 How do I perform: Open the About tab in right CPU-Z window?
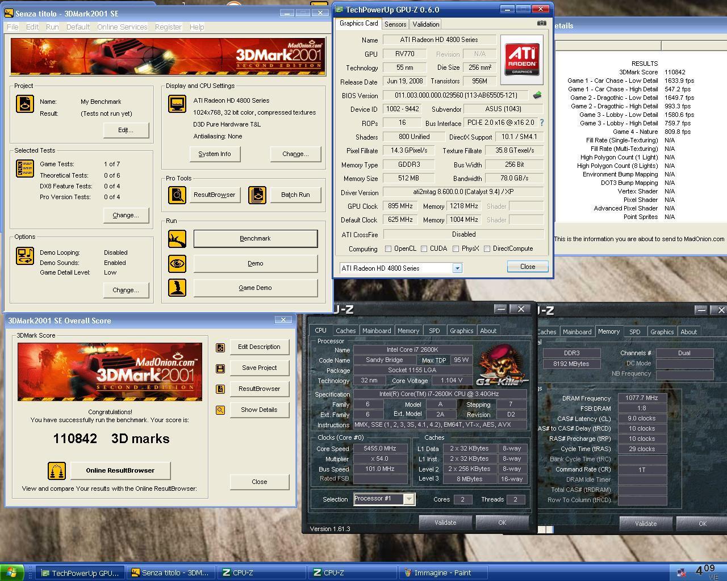[689, 332]
